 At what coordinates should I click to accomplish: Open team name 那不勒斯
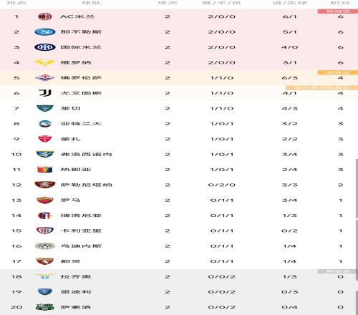point(81,31)
